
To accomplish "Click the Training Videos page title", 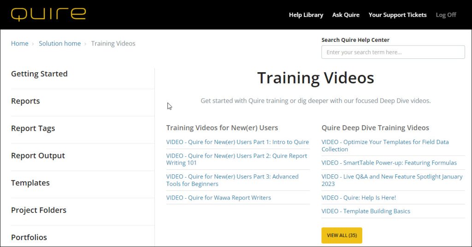I will coord(315,78).
